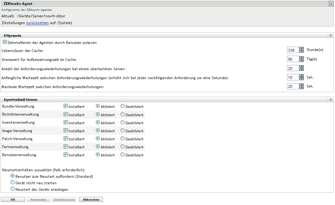This screenshot has height=205, width=335.
Task: Increment the Lebensdauer des Cache value with its up arrow
Action: [301, 49]
